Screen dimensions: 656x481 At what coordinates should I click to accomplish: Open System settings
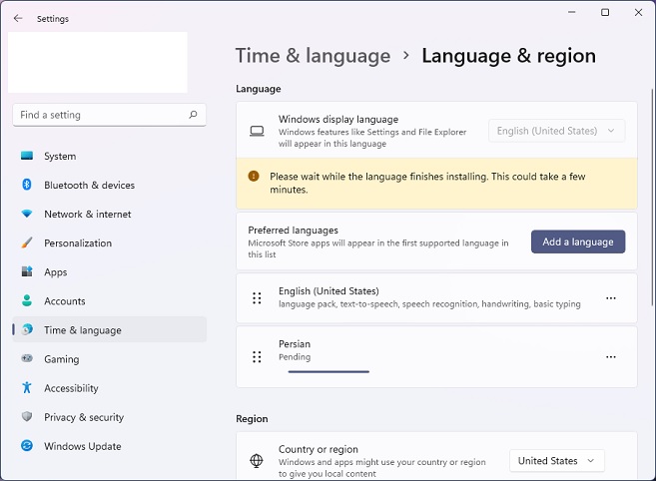[x=109, y=156]
